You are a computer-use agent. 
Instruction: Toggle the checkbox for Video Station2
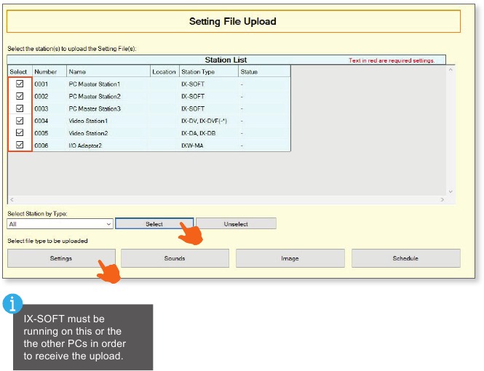(20, 133)
